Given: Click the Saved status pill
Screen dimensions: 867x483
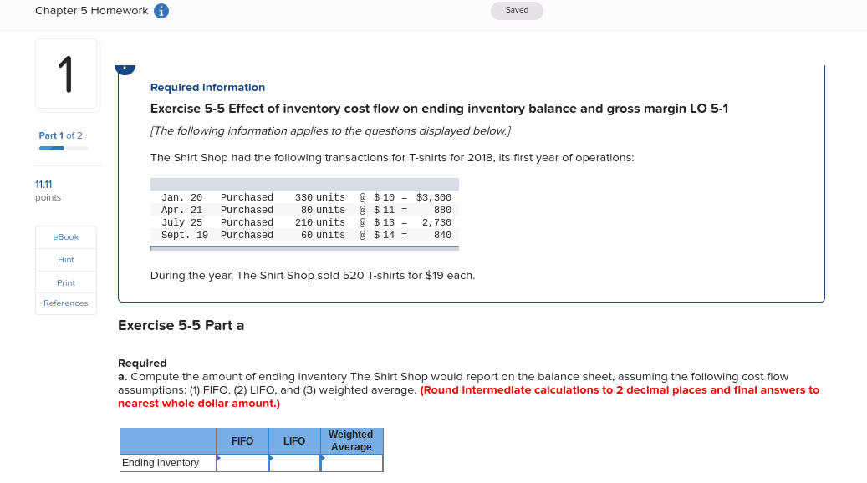Looking at the screenshot, I should tap(517, 10).
